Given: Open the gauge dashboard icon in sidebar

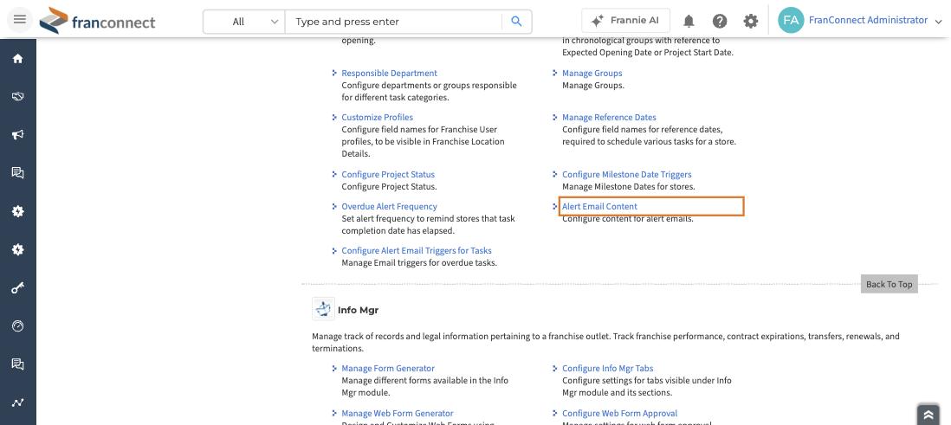Looking at the screenshot, I should [17, 326].
